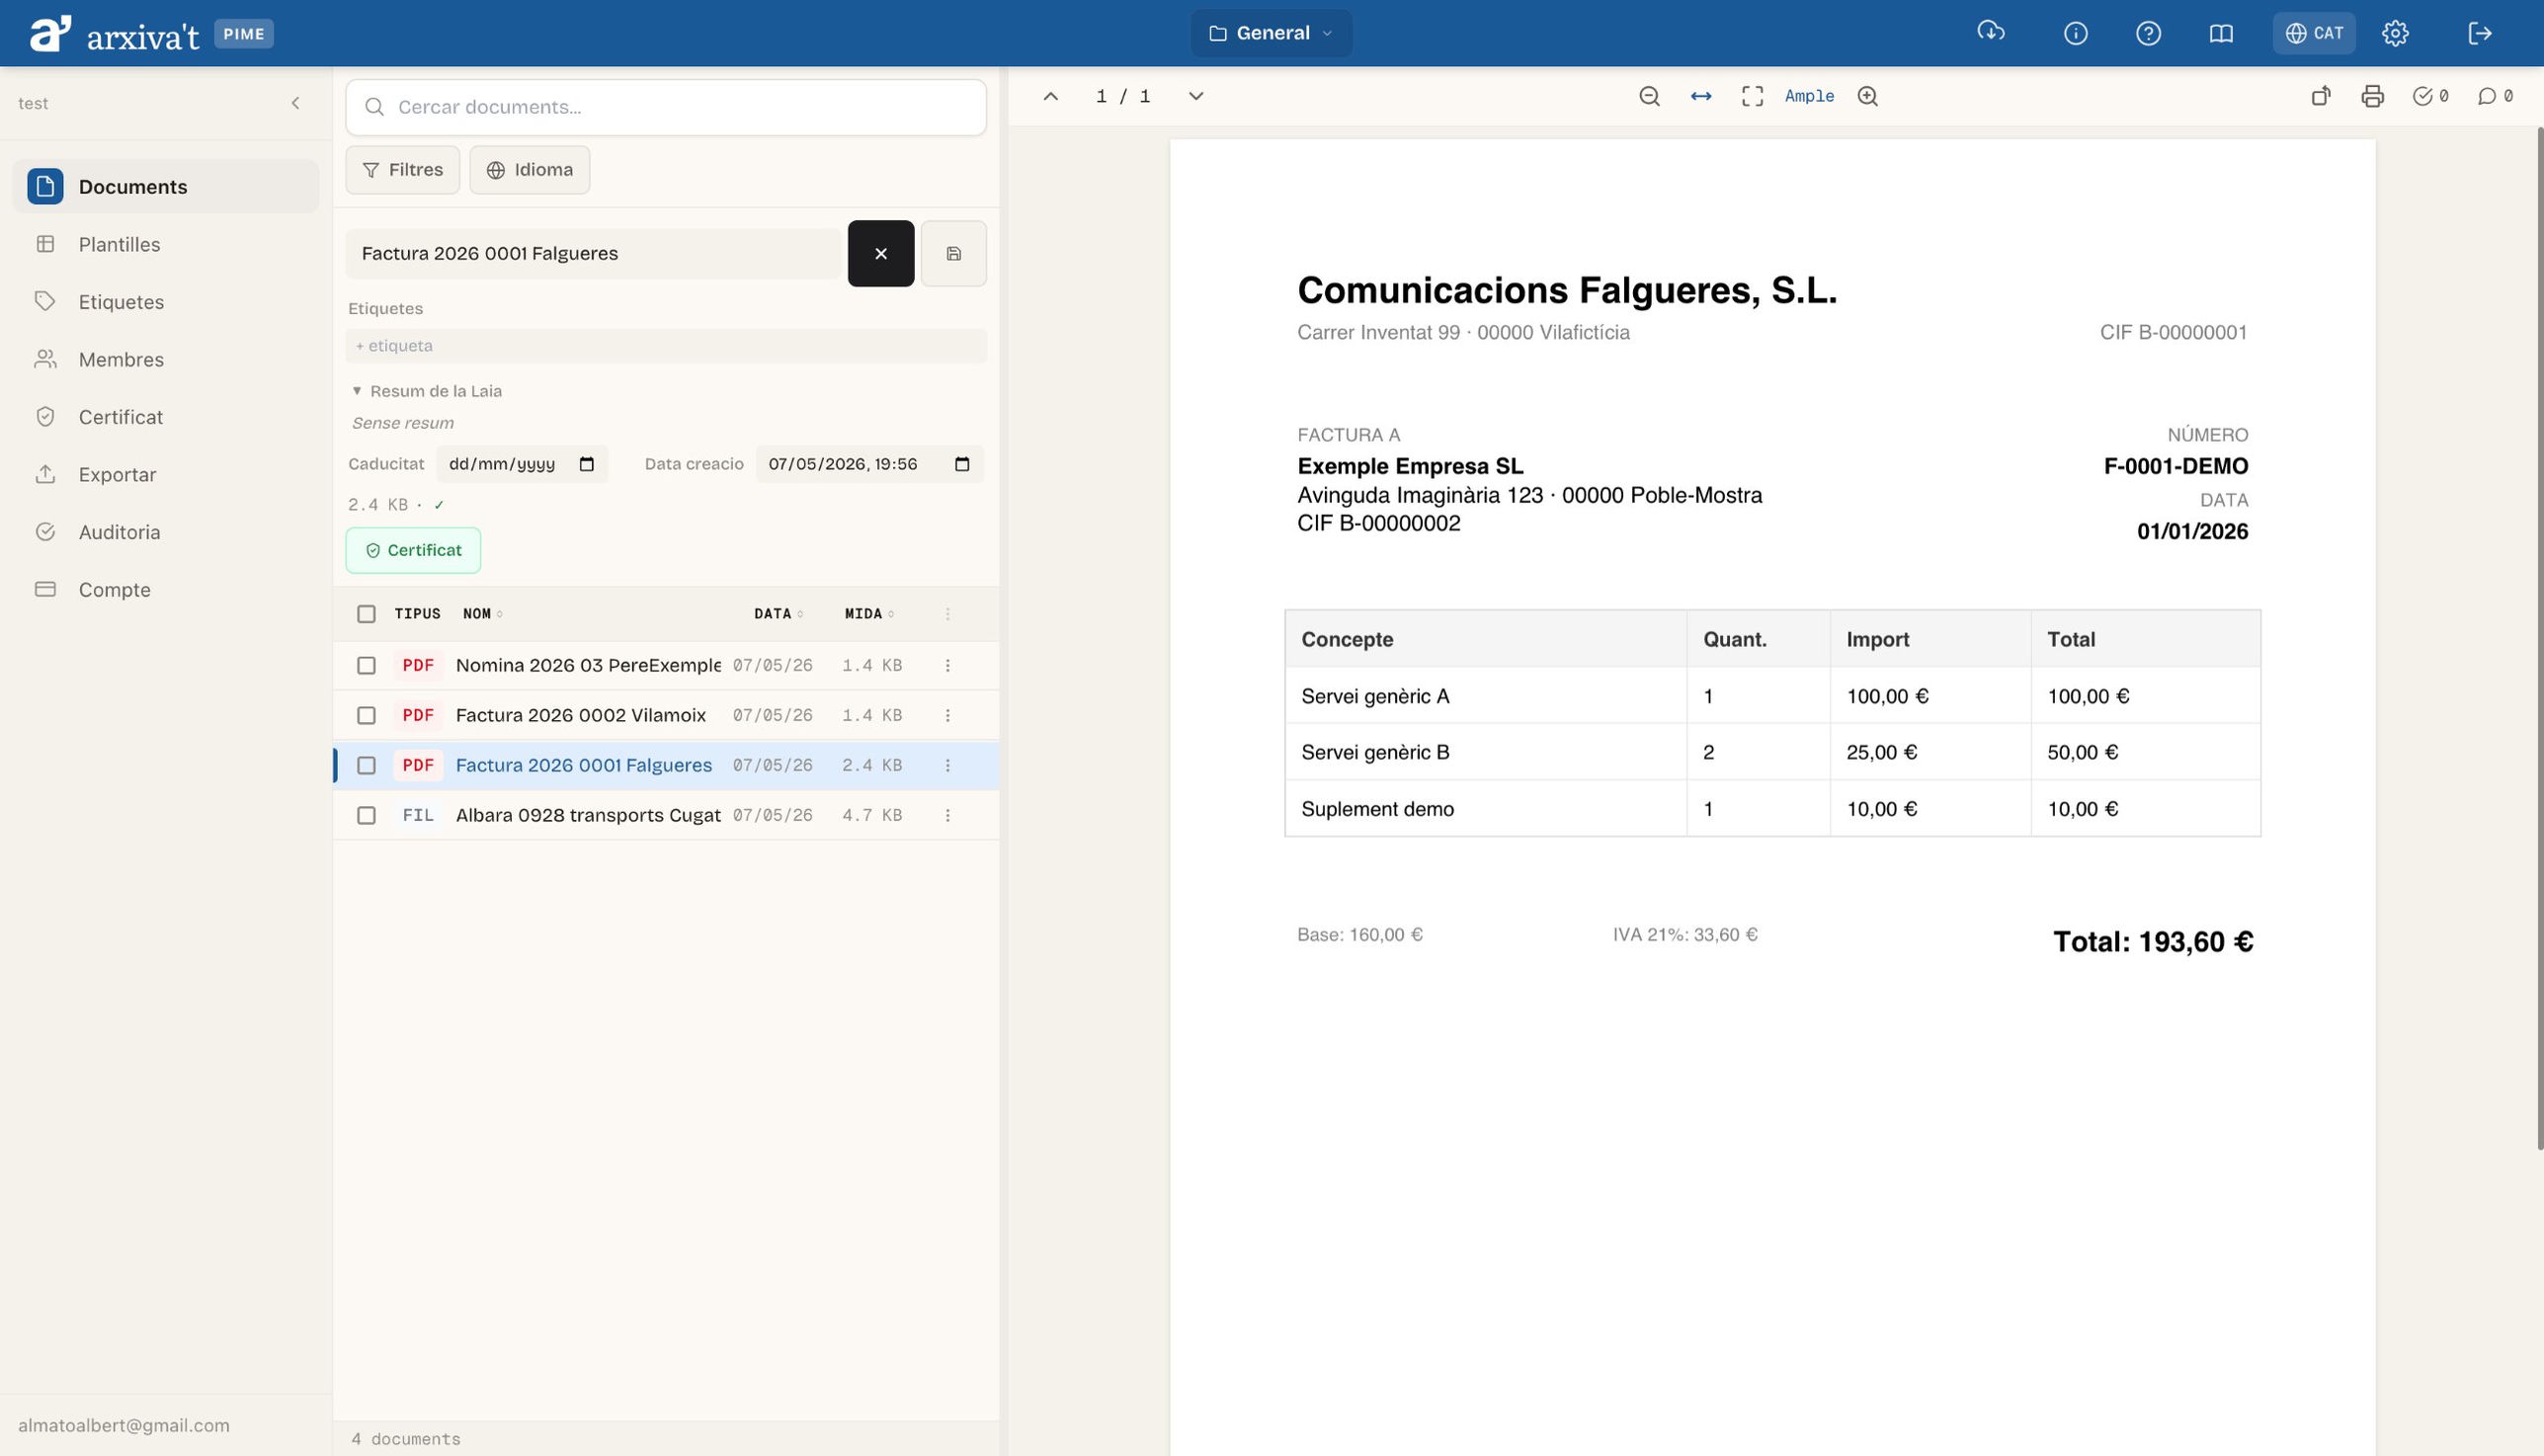
Task: Open Auditoria in sidebar
Action: click(166, 531)
